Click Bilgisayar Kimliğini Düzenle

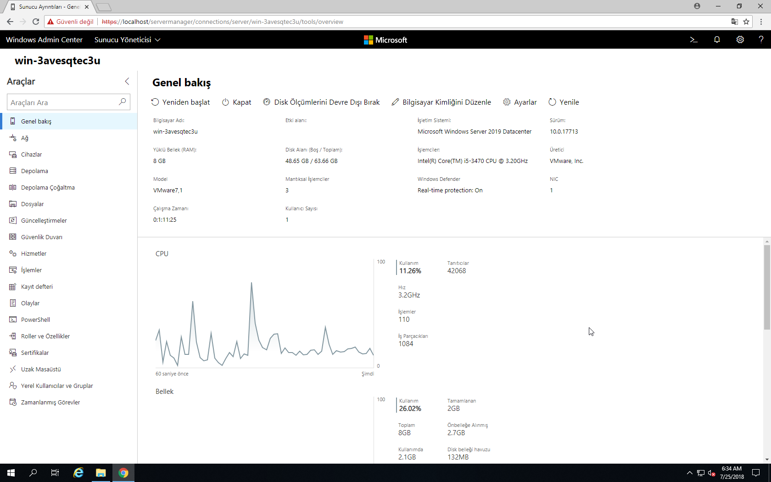click(x=441, y=102)
